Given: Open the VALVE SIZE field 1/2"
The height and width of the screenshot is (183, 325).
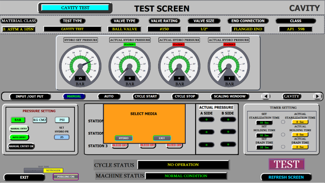Looking at the screenshot, I should pyautogui.click(x=204, y=29).
